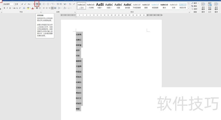Viewport: 221px width, 120px height.
Task: Open the Asian Layout options icon
Action: click(65, 4)
